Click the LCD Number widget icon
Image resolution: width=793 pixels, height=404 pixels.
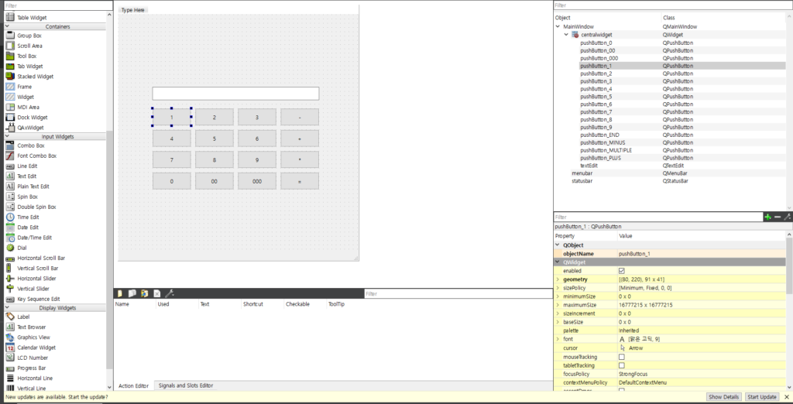coord(11,358)
